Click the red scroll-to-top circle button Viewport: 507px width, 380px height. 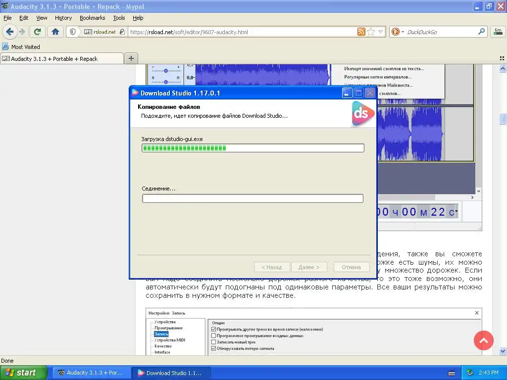(x=483, y=340)
